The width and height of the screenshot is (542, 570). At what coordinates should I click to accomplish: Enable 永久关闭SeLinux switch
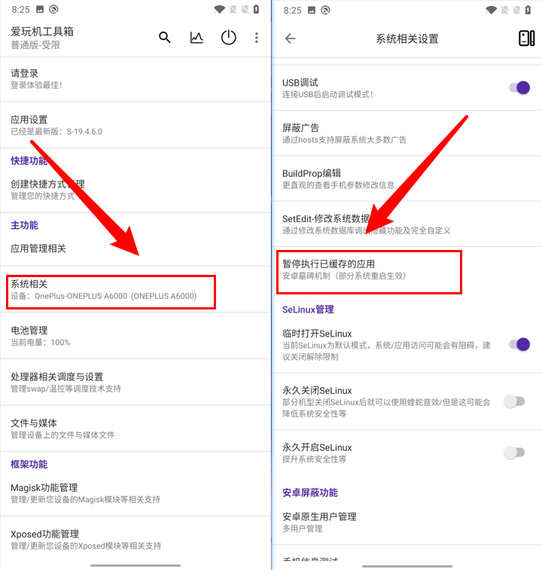[x=514, y=401]
